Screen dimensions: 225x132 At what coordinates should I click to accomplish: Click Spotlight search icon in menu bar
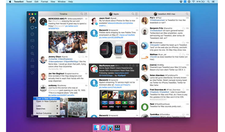coord(208,2)
